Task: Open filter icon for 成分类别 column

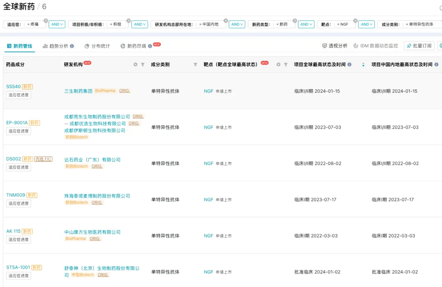Action: click(x=195, y=65)
